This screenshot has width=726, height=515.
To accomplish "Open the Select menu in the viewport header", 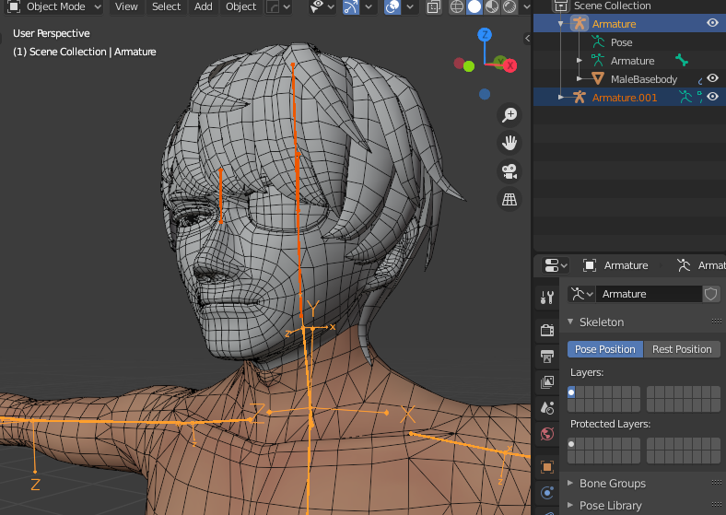I will coord(166,6).
